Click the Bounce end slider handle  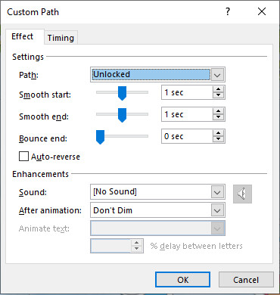pyautogui.click(x=100, y=137)
